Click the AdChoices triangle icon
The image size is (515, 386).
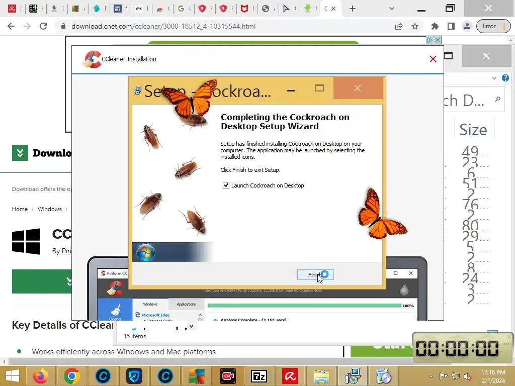click(430, 40)
